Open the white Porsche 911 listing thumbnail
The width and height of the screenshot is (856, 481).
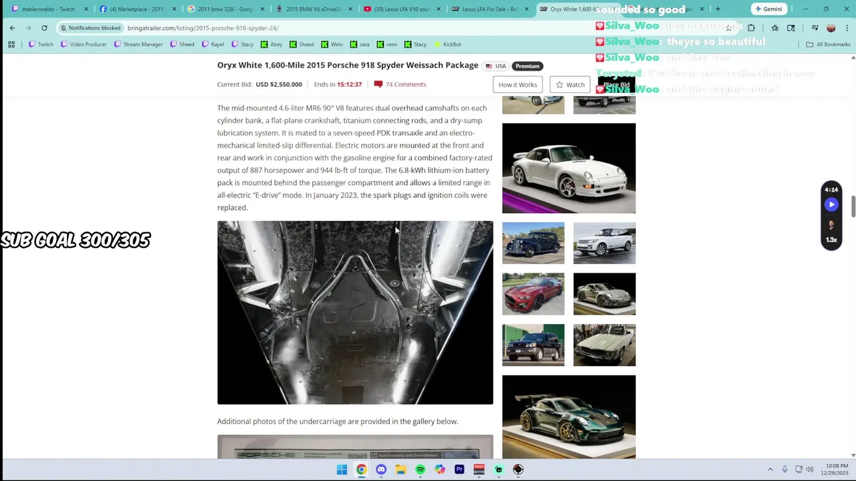pyautogui.click(x=569, y=168)
